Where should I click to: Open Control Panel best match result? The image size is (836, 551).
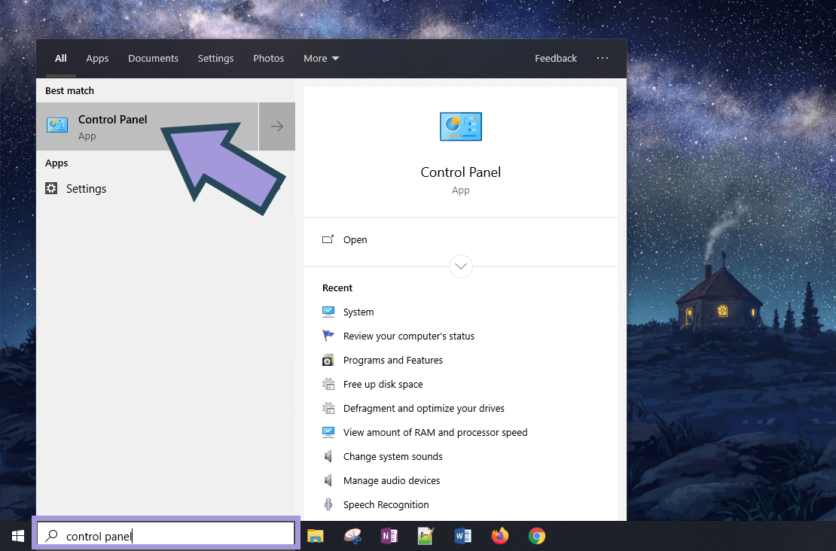(x=147, y=126)
